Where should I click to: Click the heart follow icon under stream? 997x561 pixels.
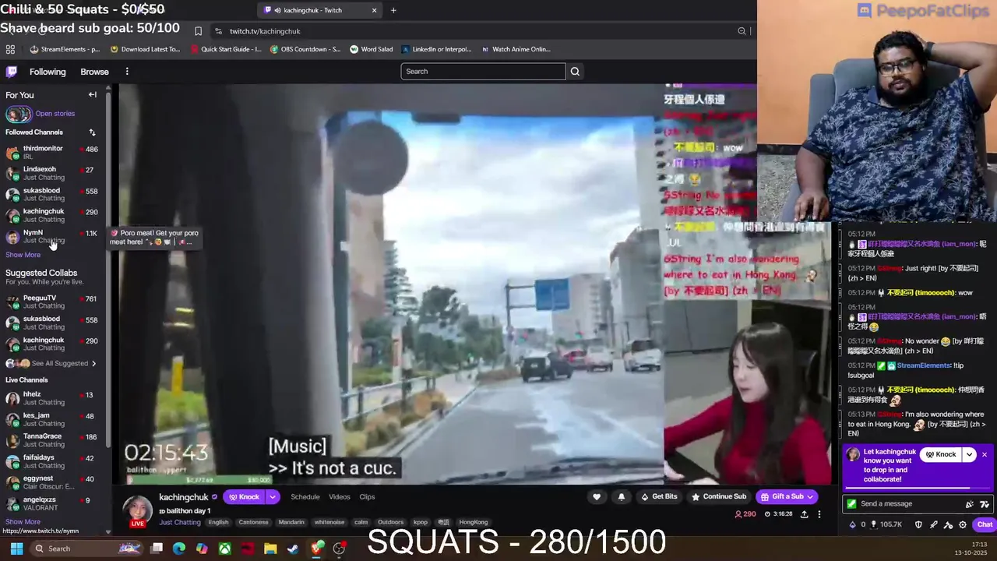[x=597, y=496]
